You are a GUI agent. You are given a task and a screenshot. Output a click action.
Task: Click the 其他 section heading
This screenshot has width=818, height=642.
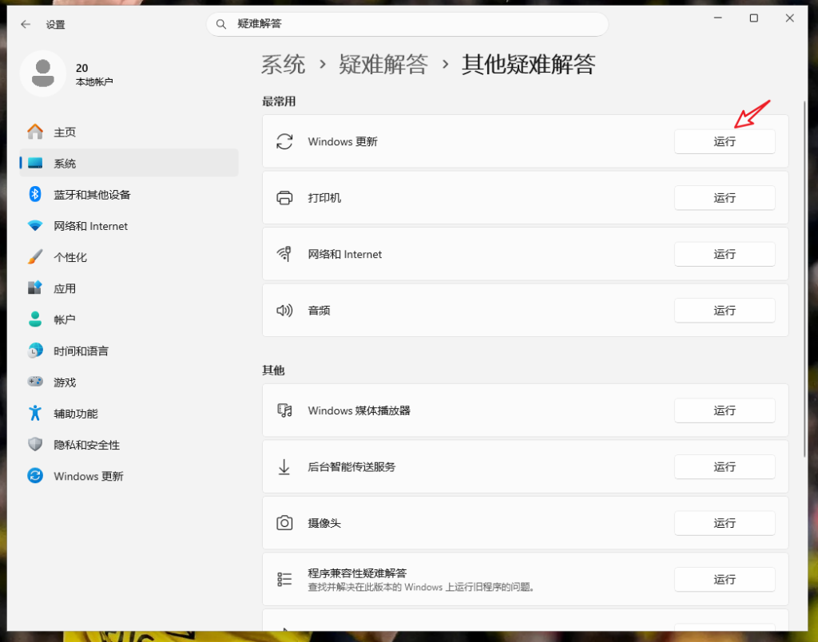[x=273, y=371]
